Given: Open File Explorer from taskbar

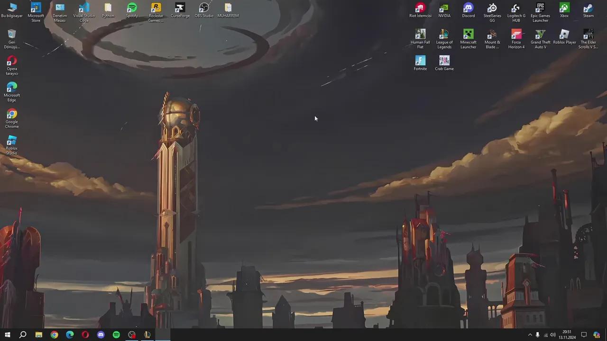Looking at the screenshot, I should (39, 335).
